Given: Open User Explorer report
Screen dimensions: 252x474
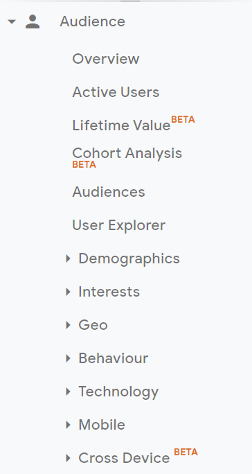Looking at the screenshot, I should (119, 225).
